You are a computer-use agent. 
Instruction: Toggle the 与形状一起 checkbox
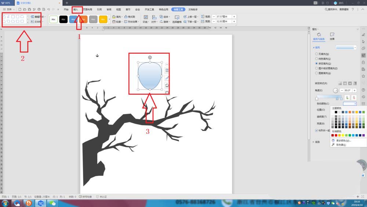316,131
